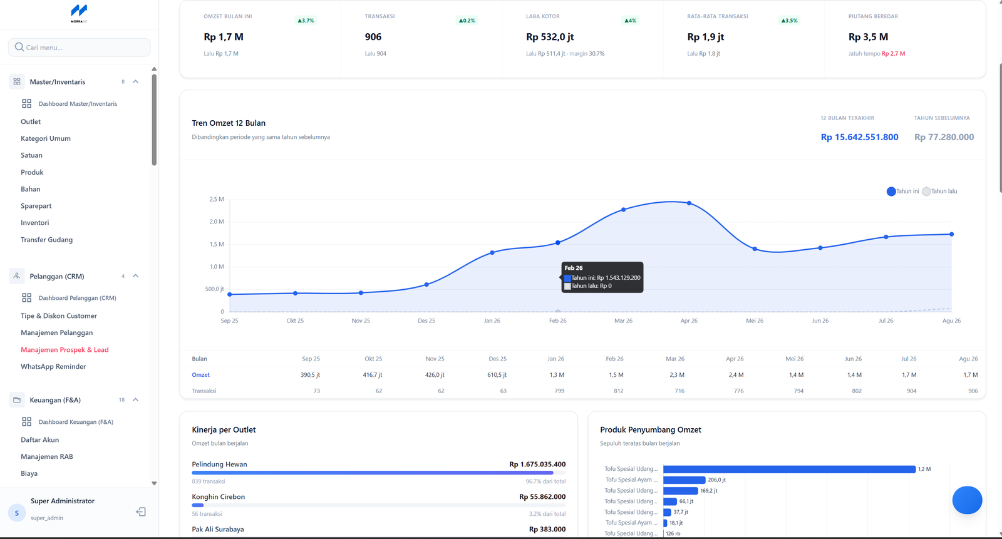Collapse the Pelanggan (CRM) section chevron
The height and width of the screenshot is (539, 1002).
tap(135, 275)
